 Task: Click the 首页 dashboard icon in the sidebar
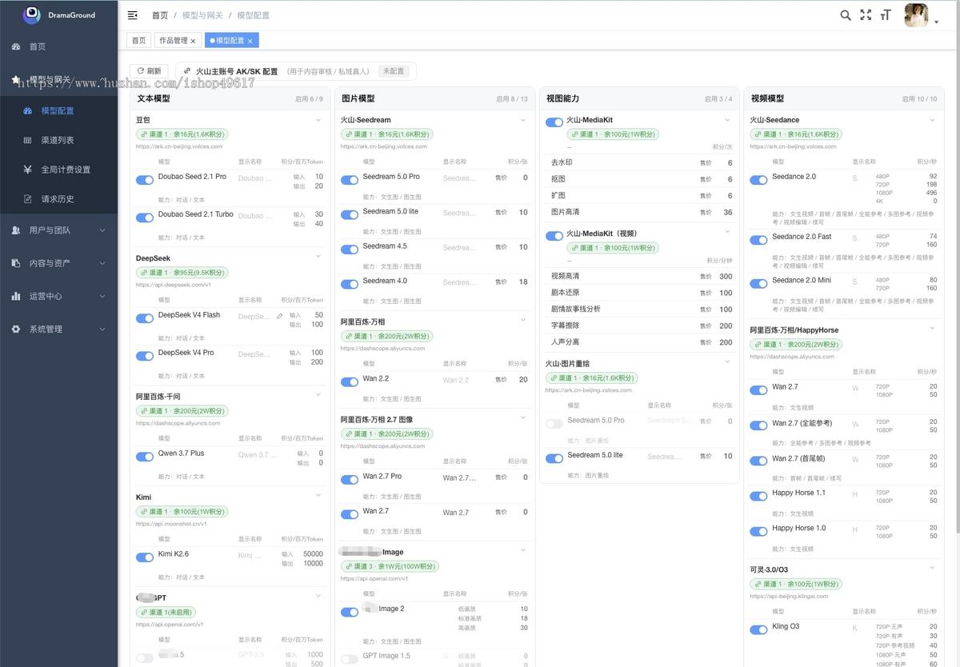pyautogui.click(x=16, y=47)
